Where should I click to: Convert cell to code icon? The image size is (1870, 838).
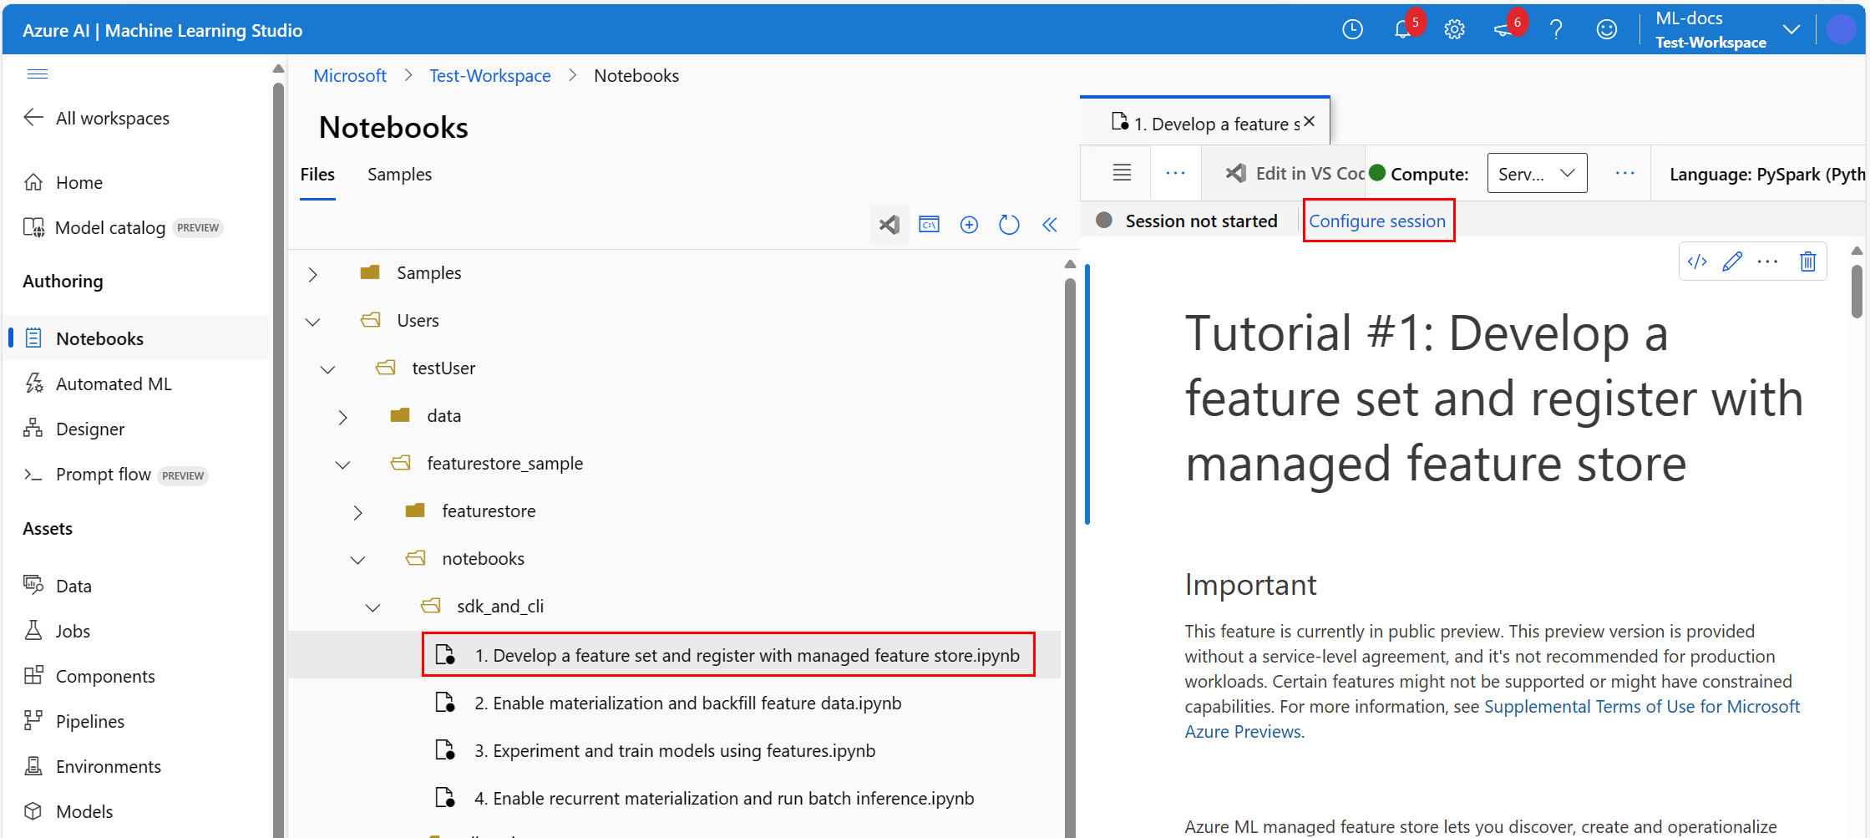(x=1697, y=262)
